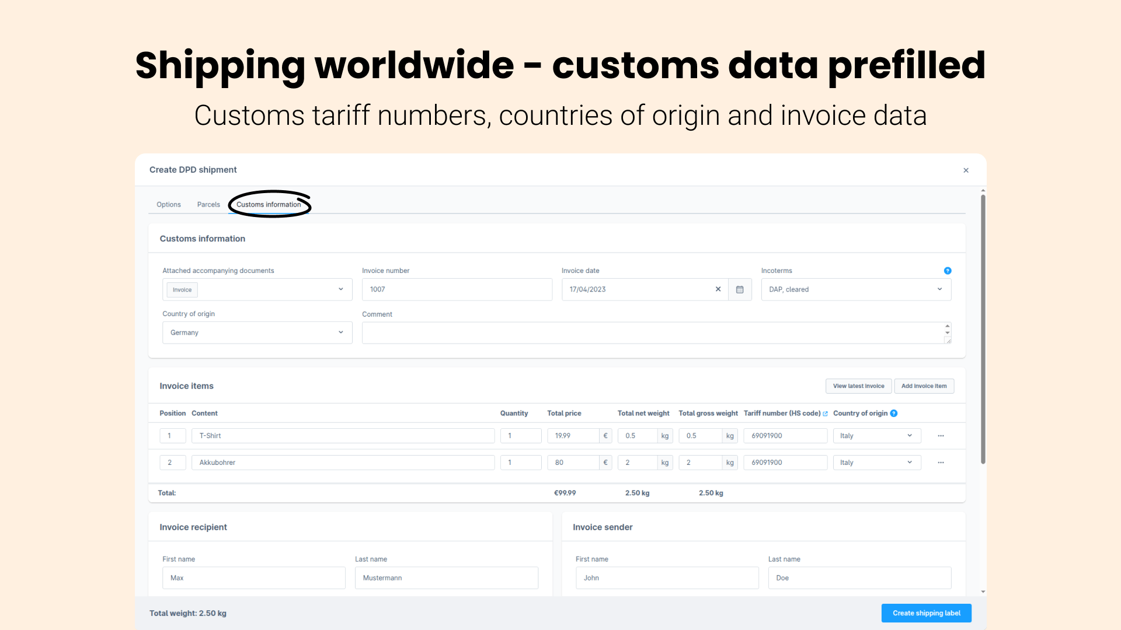Edit net weight 2 for Akkubohrer
Image resolution: width=1121 pixels, height=630 pixels.
coord(638,463)
